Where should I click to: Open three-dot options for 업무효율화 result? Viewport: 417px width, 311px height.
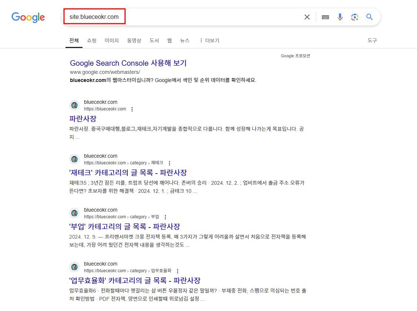click(x=178, y=271)
